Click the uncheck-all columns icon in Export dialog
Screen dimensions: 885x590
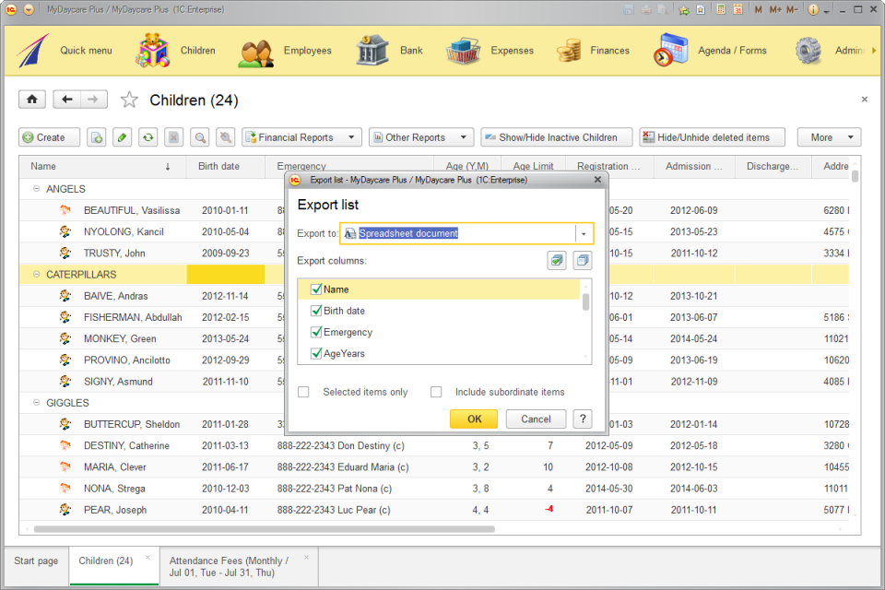(x=584, y=261)
